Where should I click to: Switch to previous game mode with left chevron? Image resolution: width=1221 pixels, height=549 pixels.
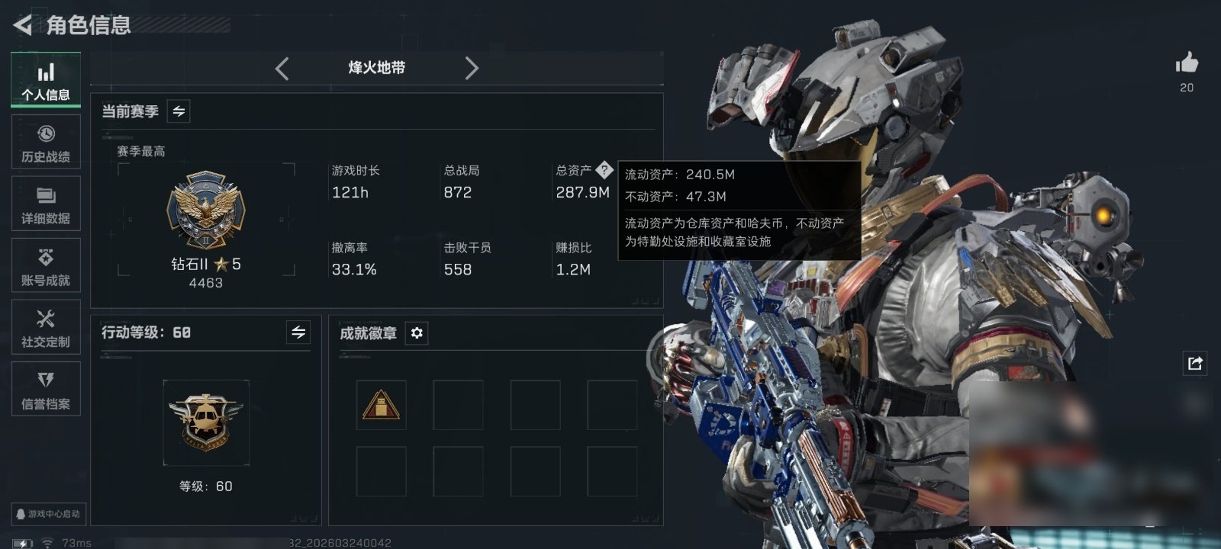pyautogui.click(x=282, y=69)
